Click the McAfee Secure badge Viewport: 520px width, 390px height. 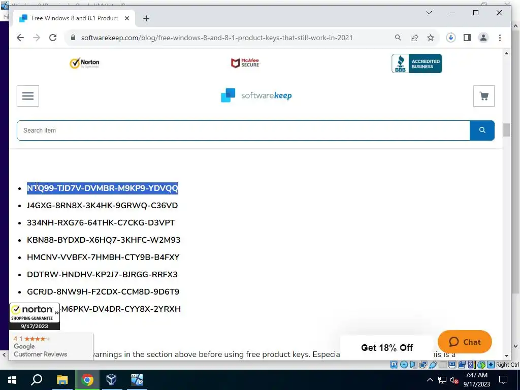[x=245, y=62]
